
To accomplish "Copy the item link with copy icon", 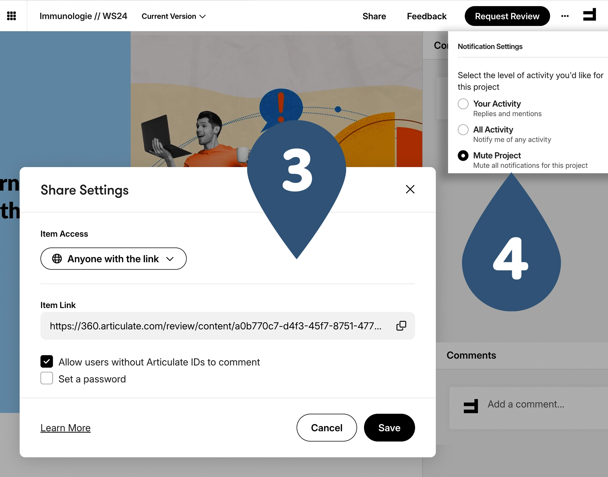I will point(401,326).
